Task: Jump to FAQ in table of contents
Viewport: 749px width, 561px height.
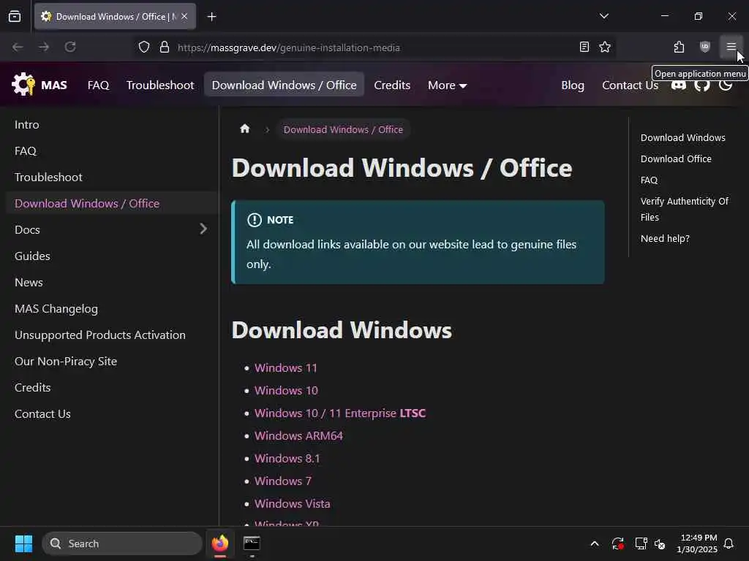Action: coord(649,180)
